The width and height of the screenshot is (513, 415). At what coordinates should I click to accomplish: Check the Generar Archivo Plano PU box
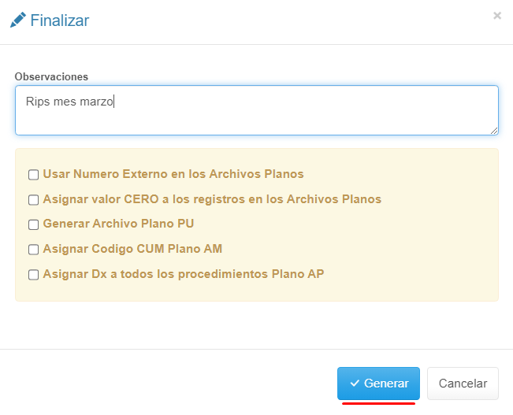[34, 224]
